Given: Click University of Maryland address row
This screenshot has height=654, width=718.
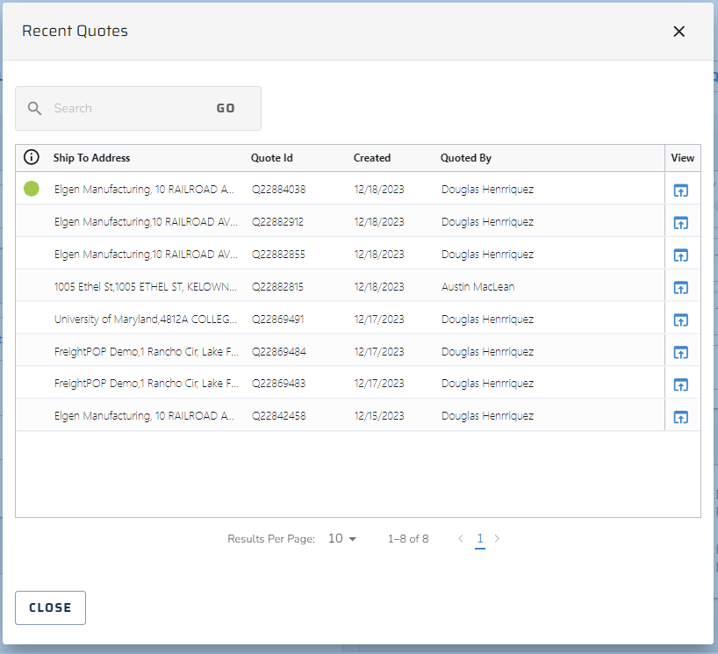Looking at the screenshot, I should pos(146,320).
